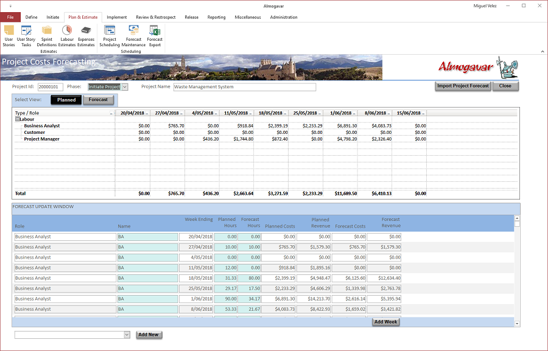The width and height of the screenshot is (548, 351).
Task: Collapse the Labour group in the grid
Action: [17, 119]
